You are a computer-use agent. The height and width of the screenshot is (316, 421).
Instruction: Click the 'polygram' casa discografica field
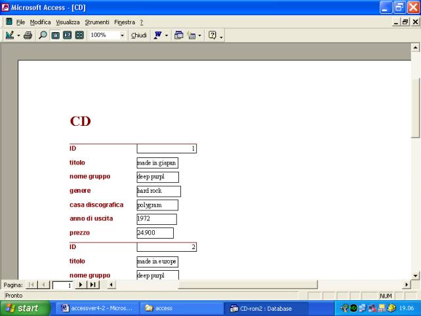[157, 205]
